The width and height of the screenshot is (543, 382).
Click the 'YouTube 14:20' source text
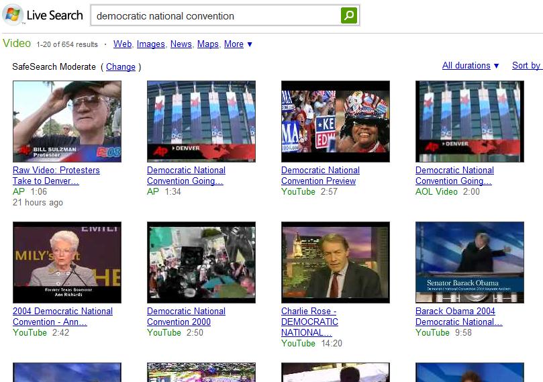point(311,343)
